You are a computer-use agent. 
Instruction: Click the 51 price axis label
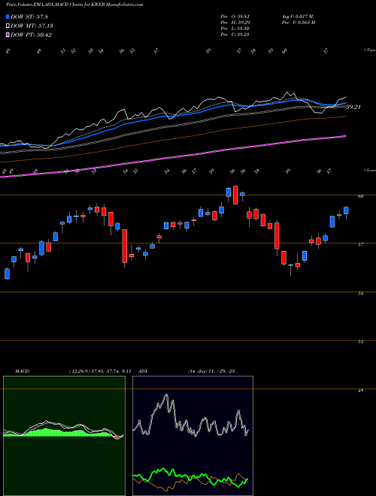(360, 342)
